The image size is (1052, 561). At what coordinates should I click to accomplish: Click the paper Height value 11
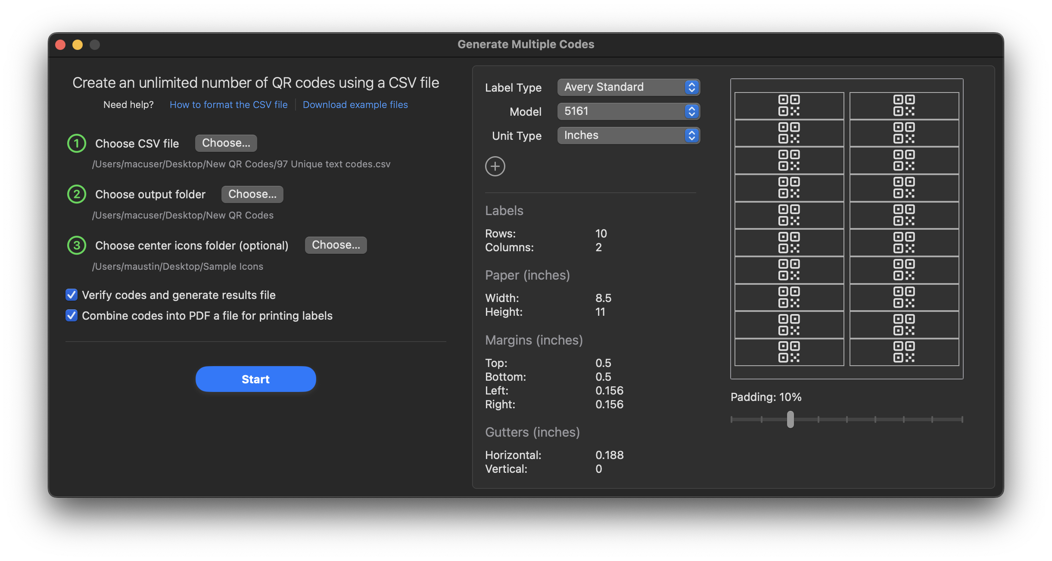tap(600, 312)
